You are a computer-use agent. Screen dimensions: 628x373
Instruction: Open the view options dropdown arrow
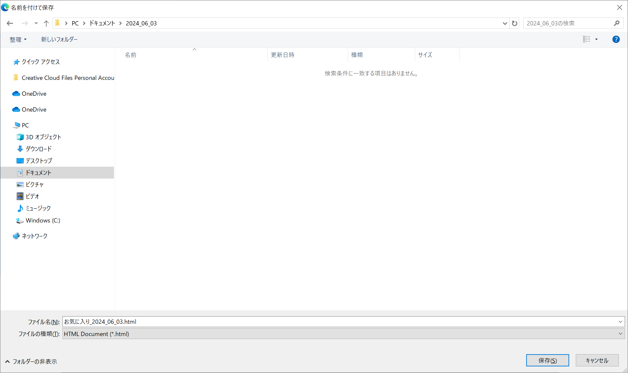[x=597, y=39]
